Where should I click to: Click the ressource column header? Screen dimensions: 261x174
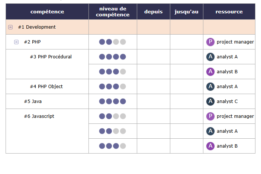(x=229, y=12)
